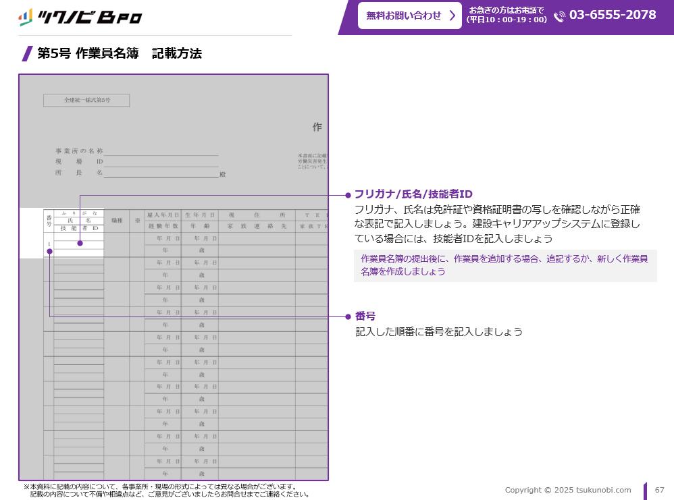Call phone number 03-6555-2078
The height and width of the screenshot is (500, 674).
(x=613, y=15)
